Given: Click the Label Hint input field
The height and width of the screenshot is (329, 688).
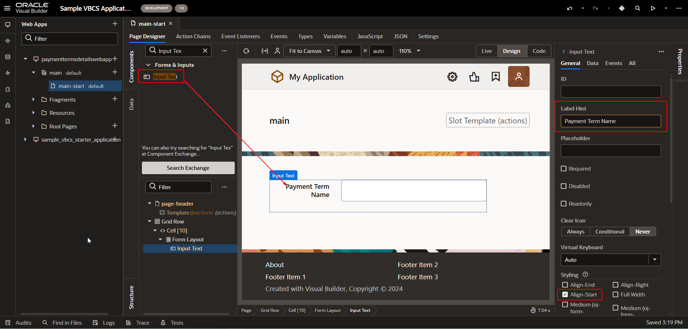Looking at the screenshot, I should [x=611, y=121].
